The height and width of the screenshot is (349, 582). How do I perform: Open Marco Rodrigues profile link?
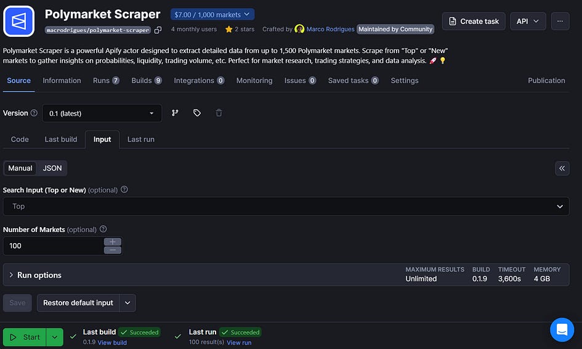pos(330,30)
